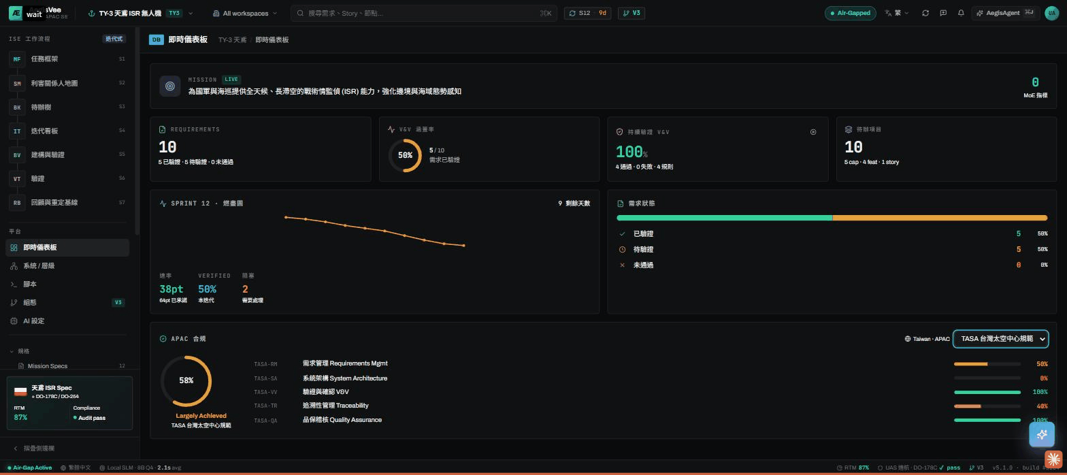The height and width of the screenshot is (475, 1067).
Task: Open the TY-3 天鳶 ISR 無人機 project dropdown
Action: 140,13
